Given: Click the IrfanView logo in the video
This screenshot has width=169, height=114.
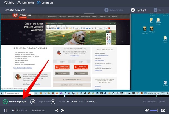Looking at the screenshot, I should coord(22,15).
